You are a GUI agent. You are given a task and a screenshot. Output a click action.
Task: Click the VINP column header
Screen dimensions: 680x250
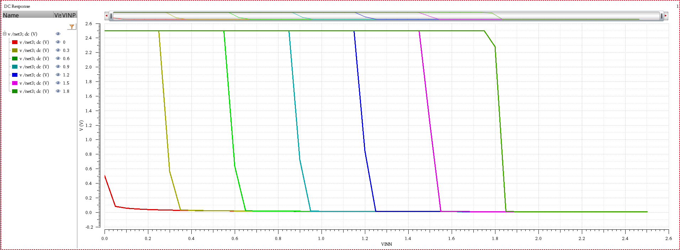(x=69, y=15)
